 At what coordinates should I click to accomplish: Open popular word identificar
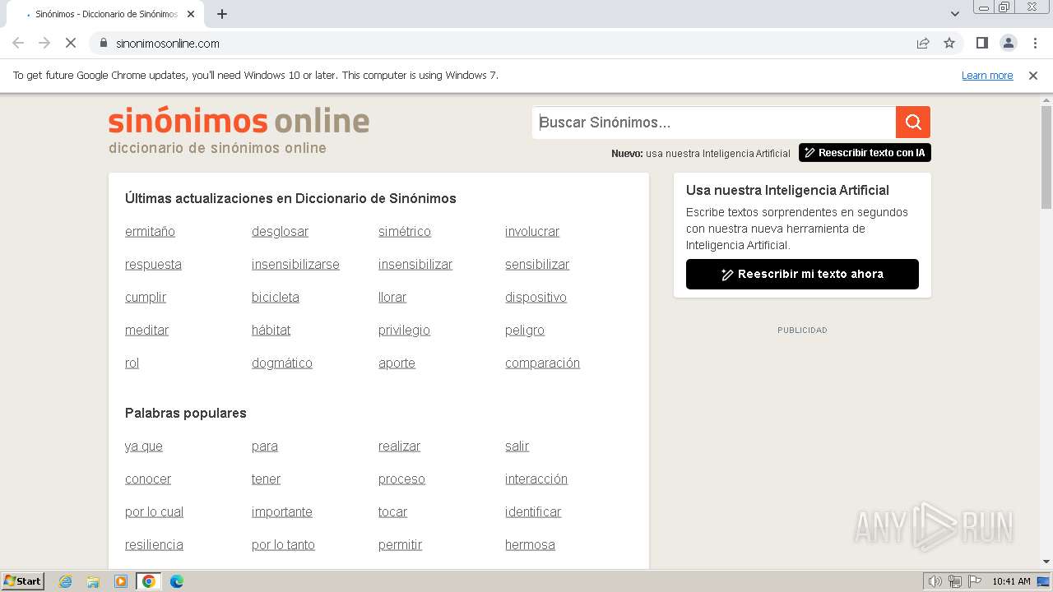pos(533,512)
